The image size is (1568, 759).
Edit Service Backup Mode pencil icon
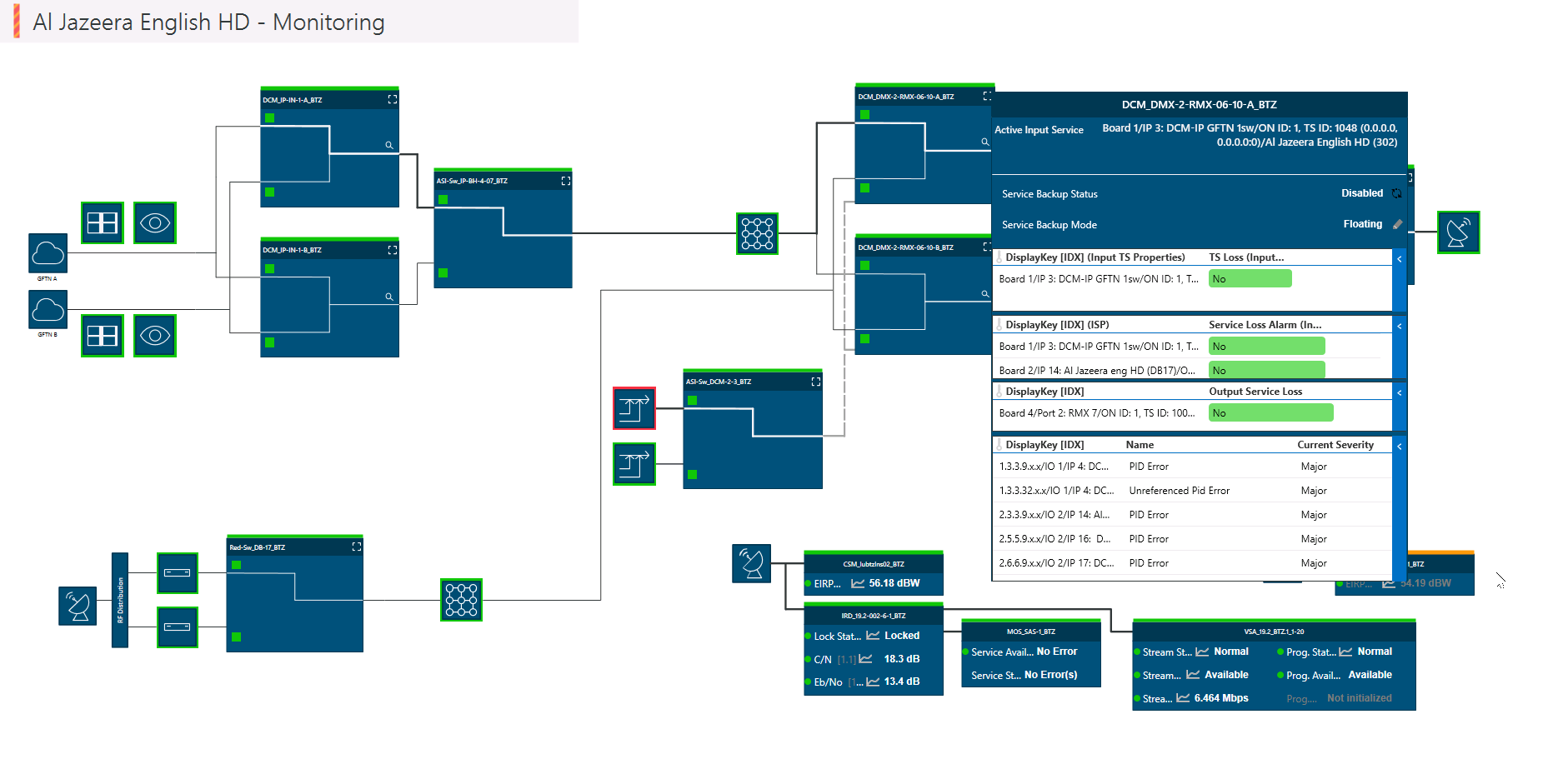click(1398, 224)
